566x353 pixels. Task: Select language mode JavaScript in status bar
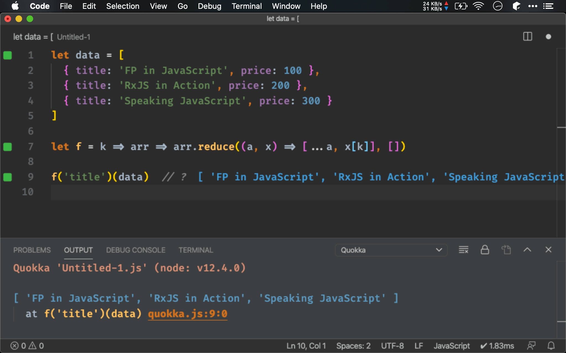[x=452, y=346]
